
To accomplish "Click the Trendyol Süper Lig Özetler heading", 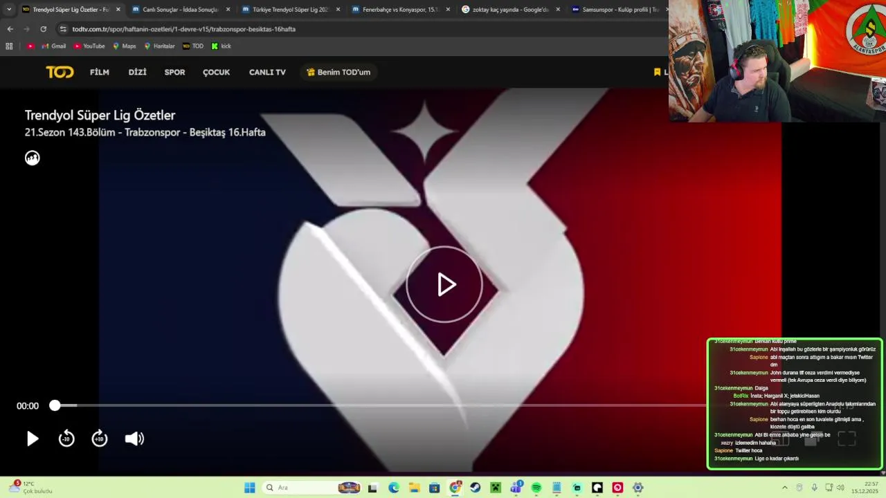I will tap(100, 116).
